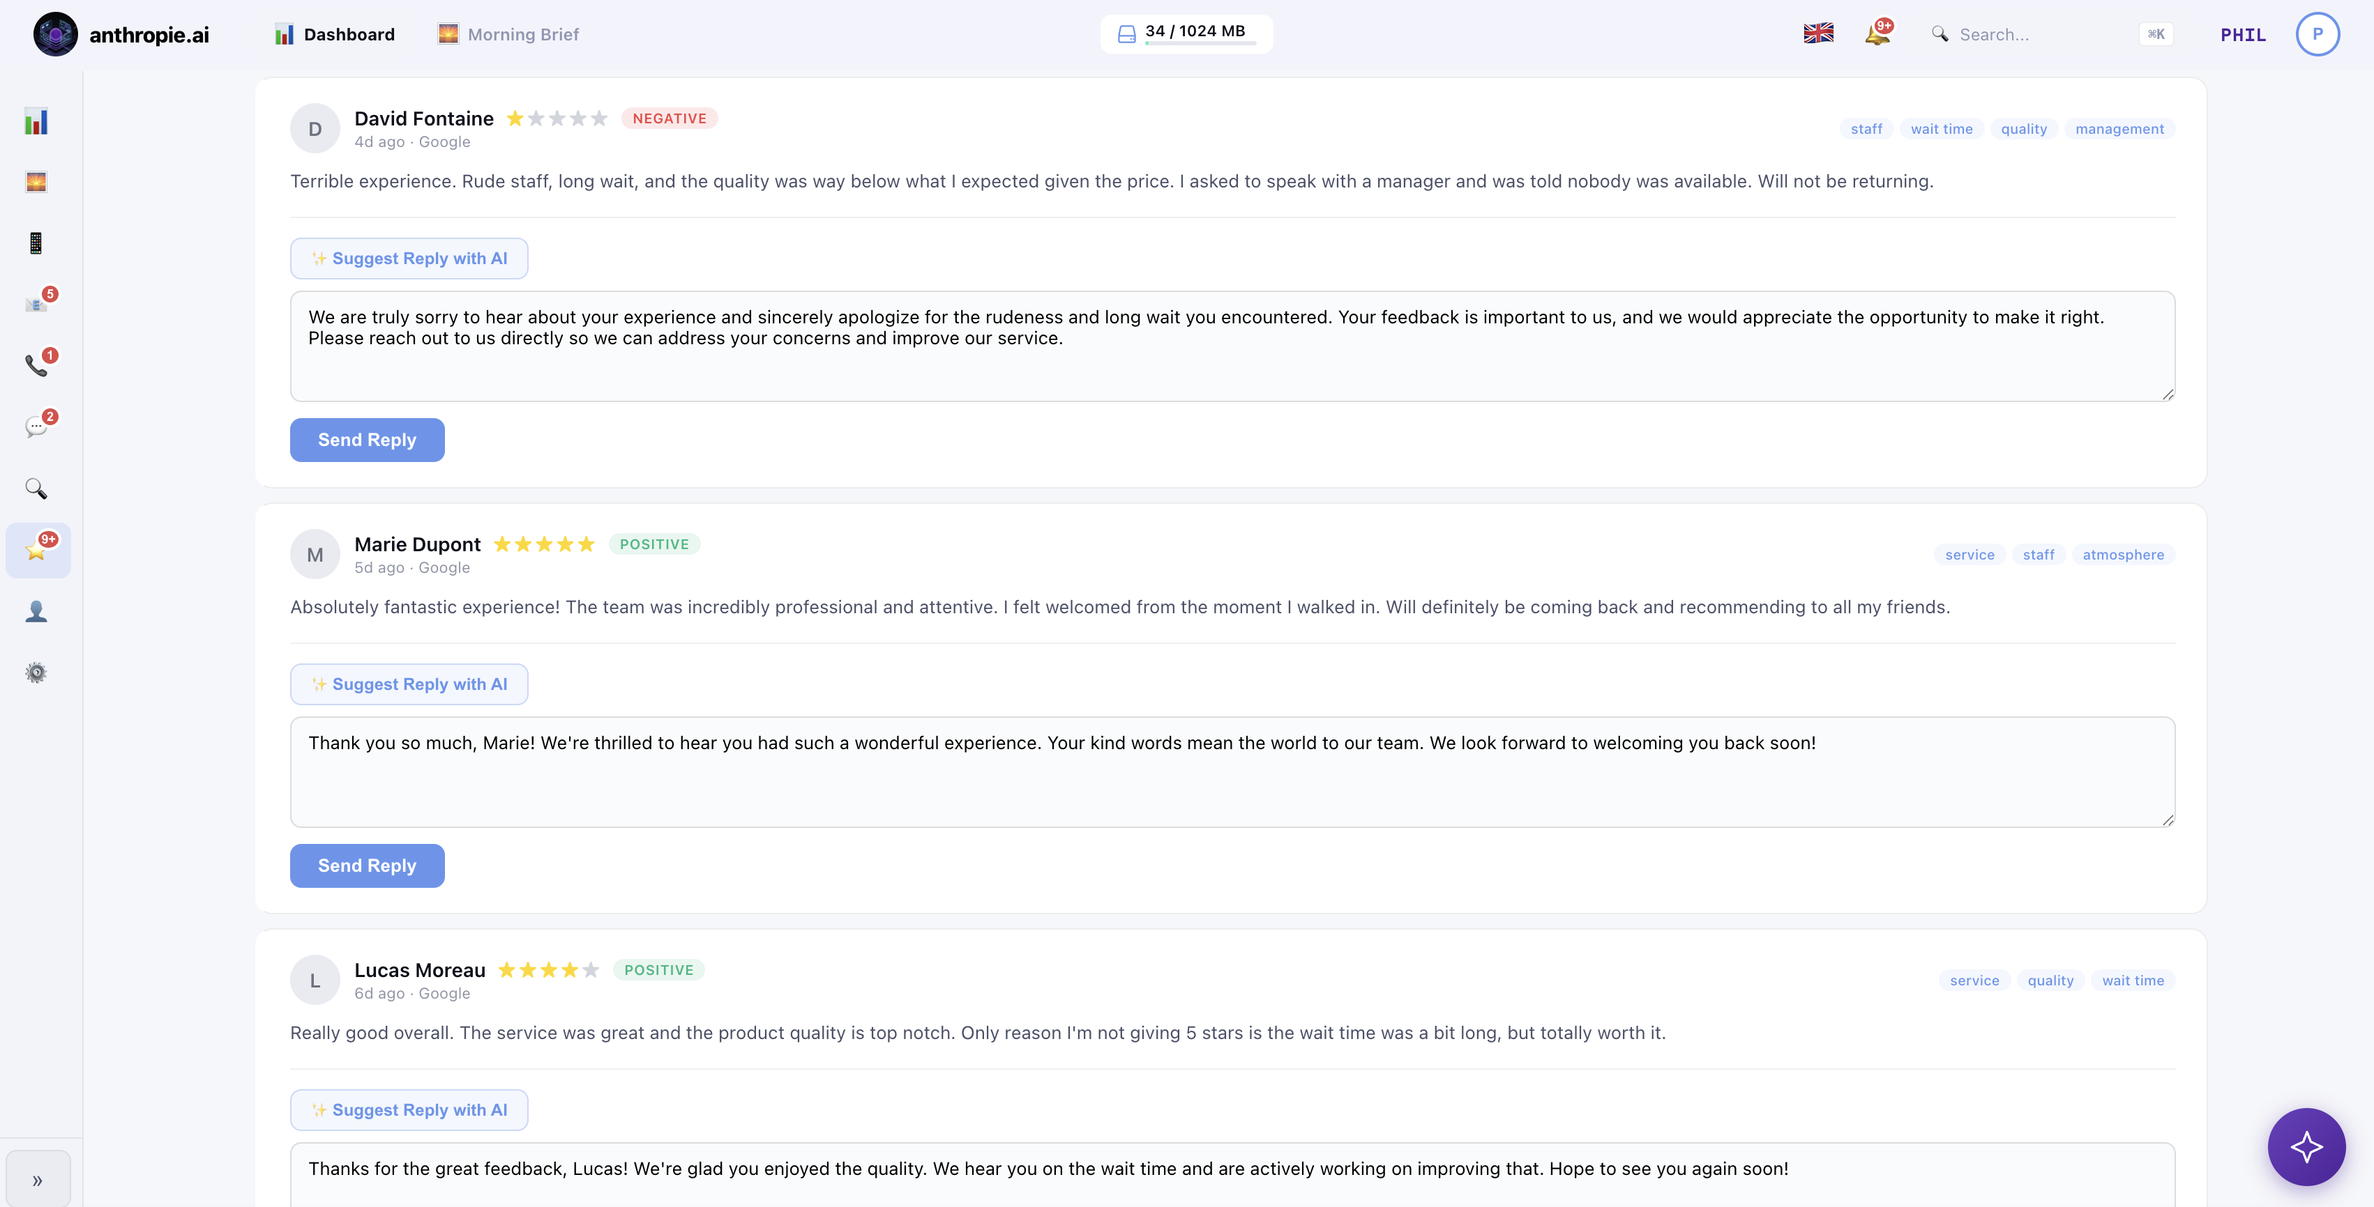Suggest AI reply for Marie Dupont's review
Viewport: 2374px width, 1207px height.
409,684
